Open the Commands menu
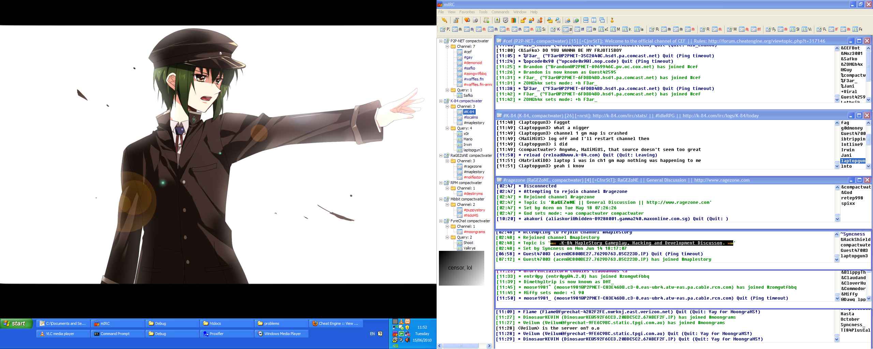 coord(500,12)
